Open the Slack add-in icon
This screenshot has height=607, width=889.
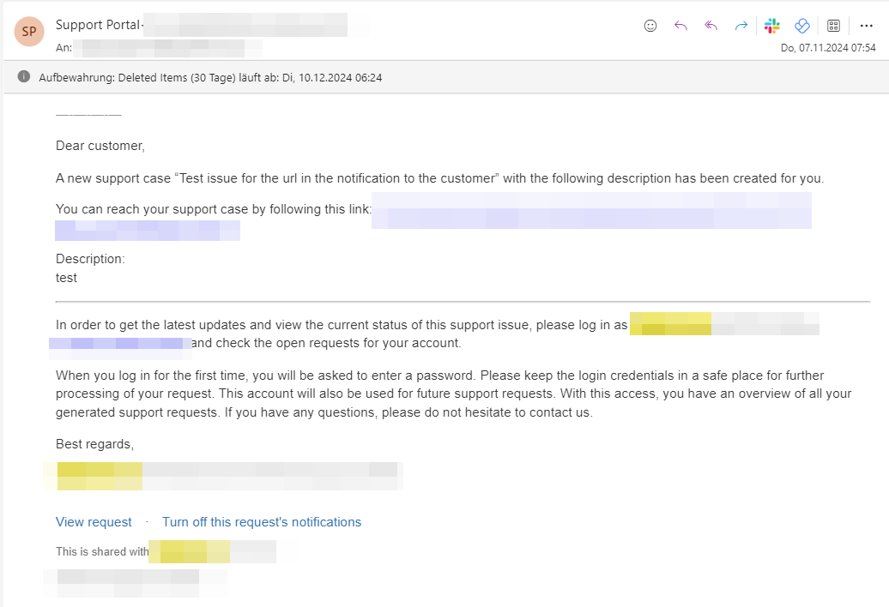[x=771, y=26]
